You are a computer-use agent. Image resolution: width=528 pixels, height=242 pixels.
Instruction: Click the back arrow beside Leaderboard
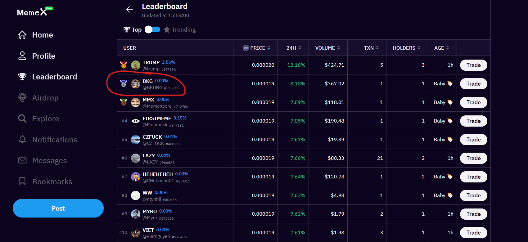tap(129, 10)
